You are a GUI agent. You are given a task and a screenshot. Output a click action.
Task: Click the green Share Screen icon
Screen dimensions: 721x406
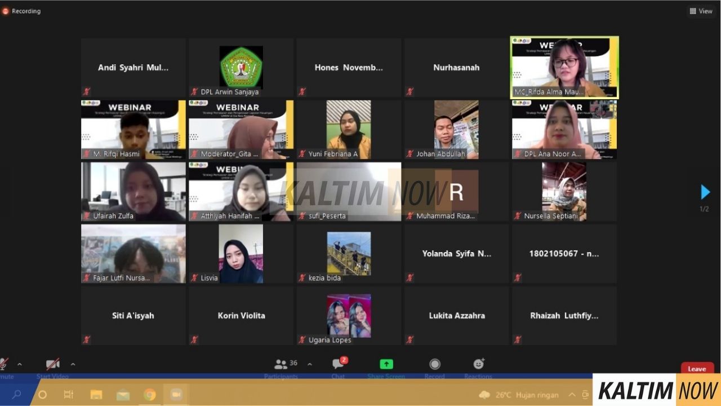386,364
